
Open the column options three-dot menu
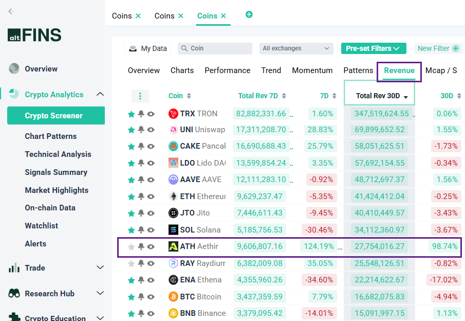point(140,96)
